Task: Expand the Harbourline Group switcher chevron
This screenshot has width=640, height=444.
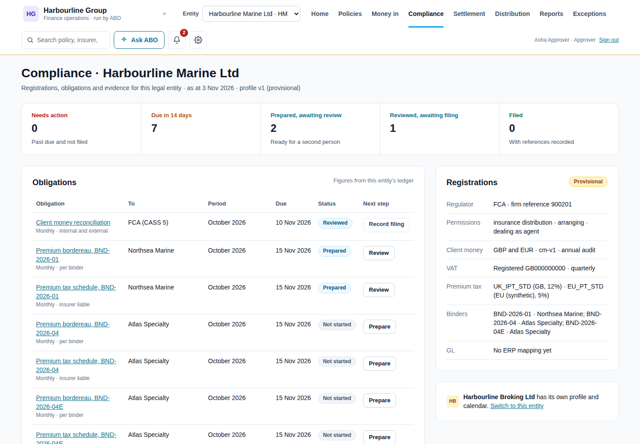Action: click(164, 14)
